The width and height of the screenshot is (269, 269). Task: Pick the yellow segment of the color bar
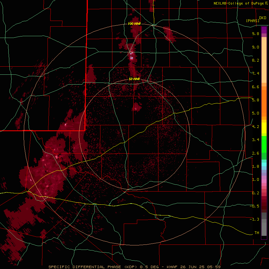264,128
